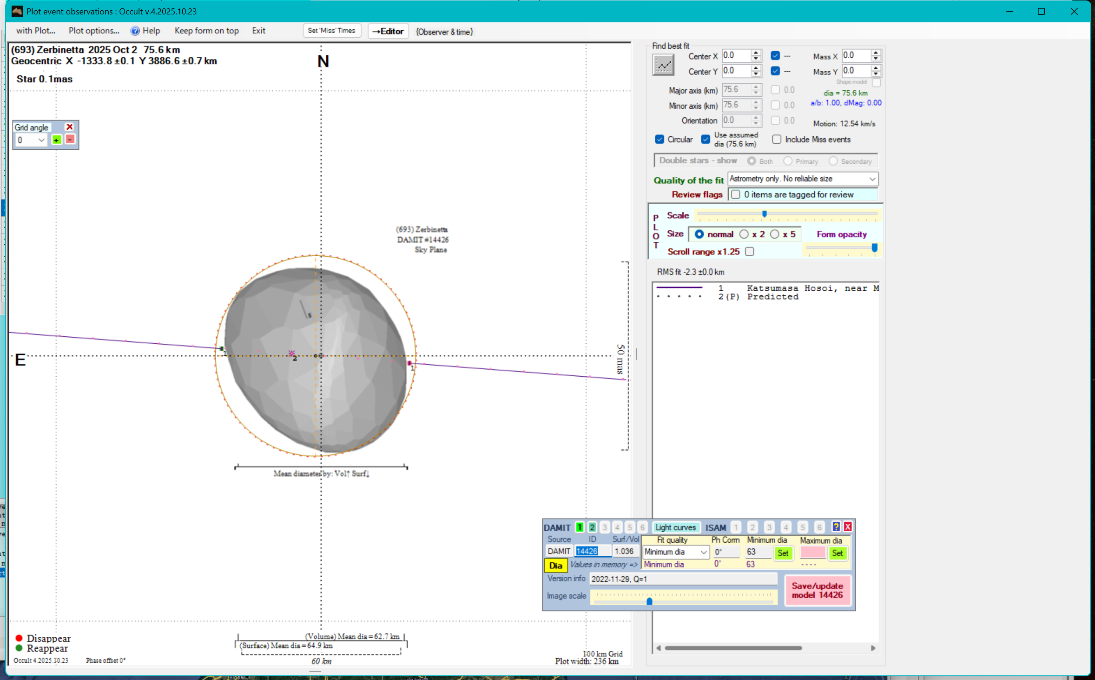
Task: Enable Include Miss events
Action: pyautogui.click(x=777, y=140)
